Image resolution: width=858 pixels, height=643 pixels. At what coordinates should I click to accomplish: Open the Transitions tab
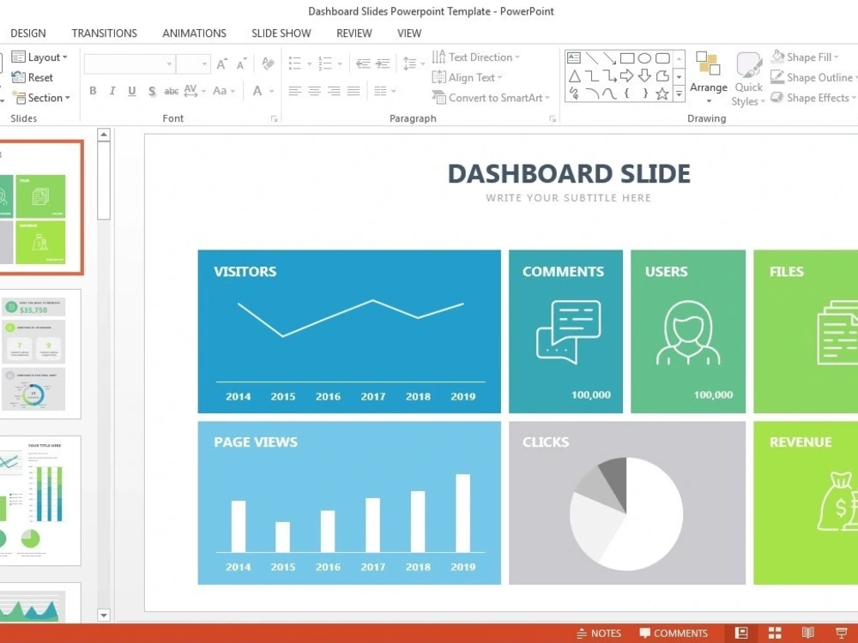click(x=104, y=33)
